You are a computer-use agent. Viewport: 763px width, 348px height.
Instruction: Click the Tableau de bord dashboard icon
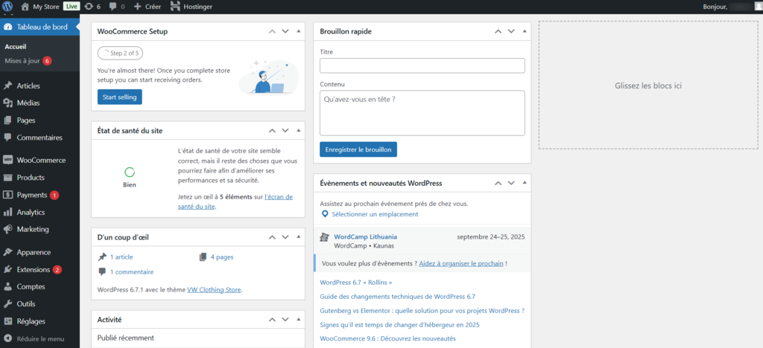tap(7, 28)
